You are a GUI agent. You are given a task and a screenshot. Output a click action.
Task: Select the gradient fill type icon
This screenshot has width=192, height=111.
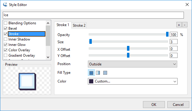[x=98, y=73]
